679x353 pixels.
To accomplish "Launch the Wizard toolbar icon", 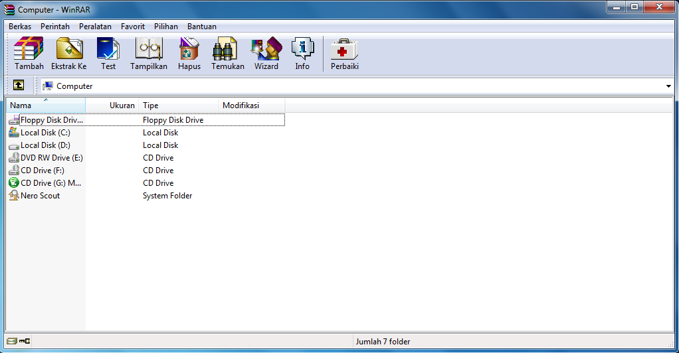I will pos(266,48).
